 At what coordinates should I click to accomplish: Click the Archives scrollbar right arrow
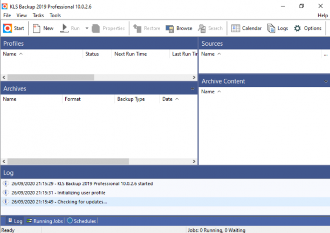pos(194,161)
